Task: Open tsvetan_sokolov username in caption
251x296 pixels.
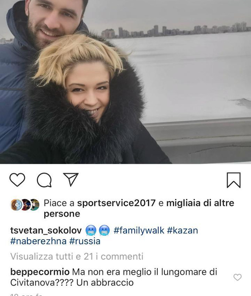Action: coord(46,231)
